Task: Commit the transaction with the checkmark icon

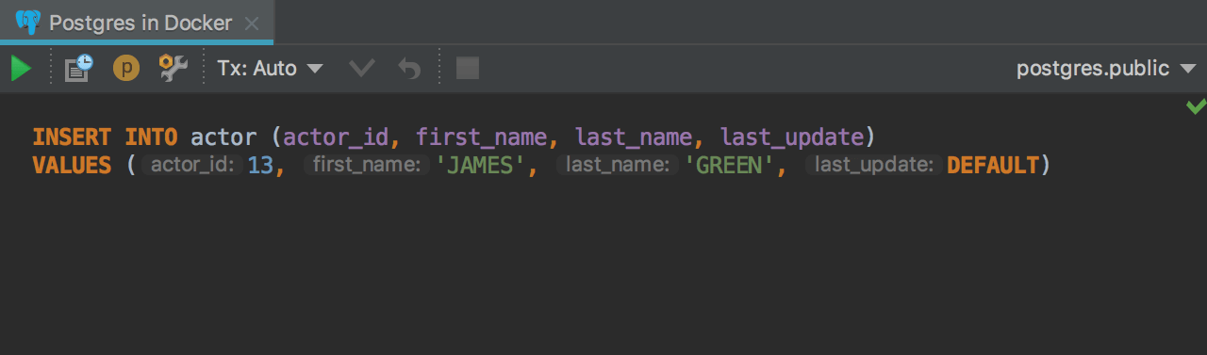Action: coord(362,69)
